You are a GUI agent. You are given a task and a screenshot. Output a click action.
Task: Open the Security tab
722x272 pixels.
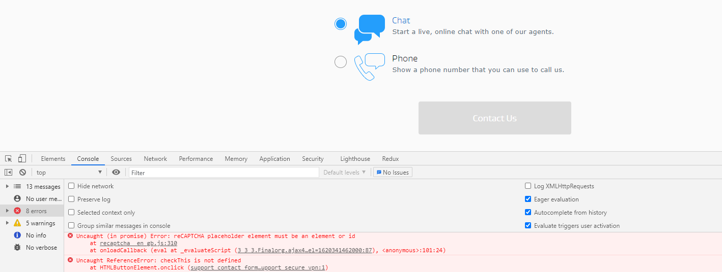313,159
